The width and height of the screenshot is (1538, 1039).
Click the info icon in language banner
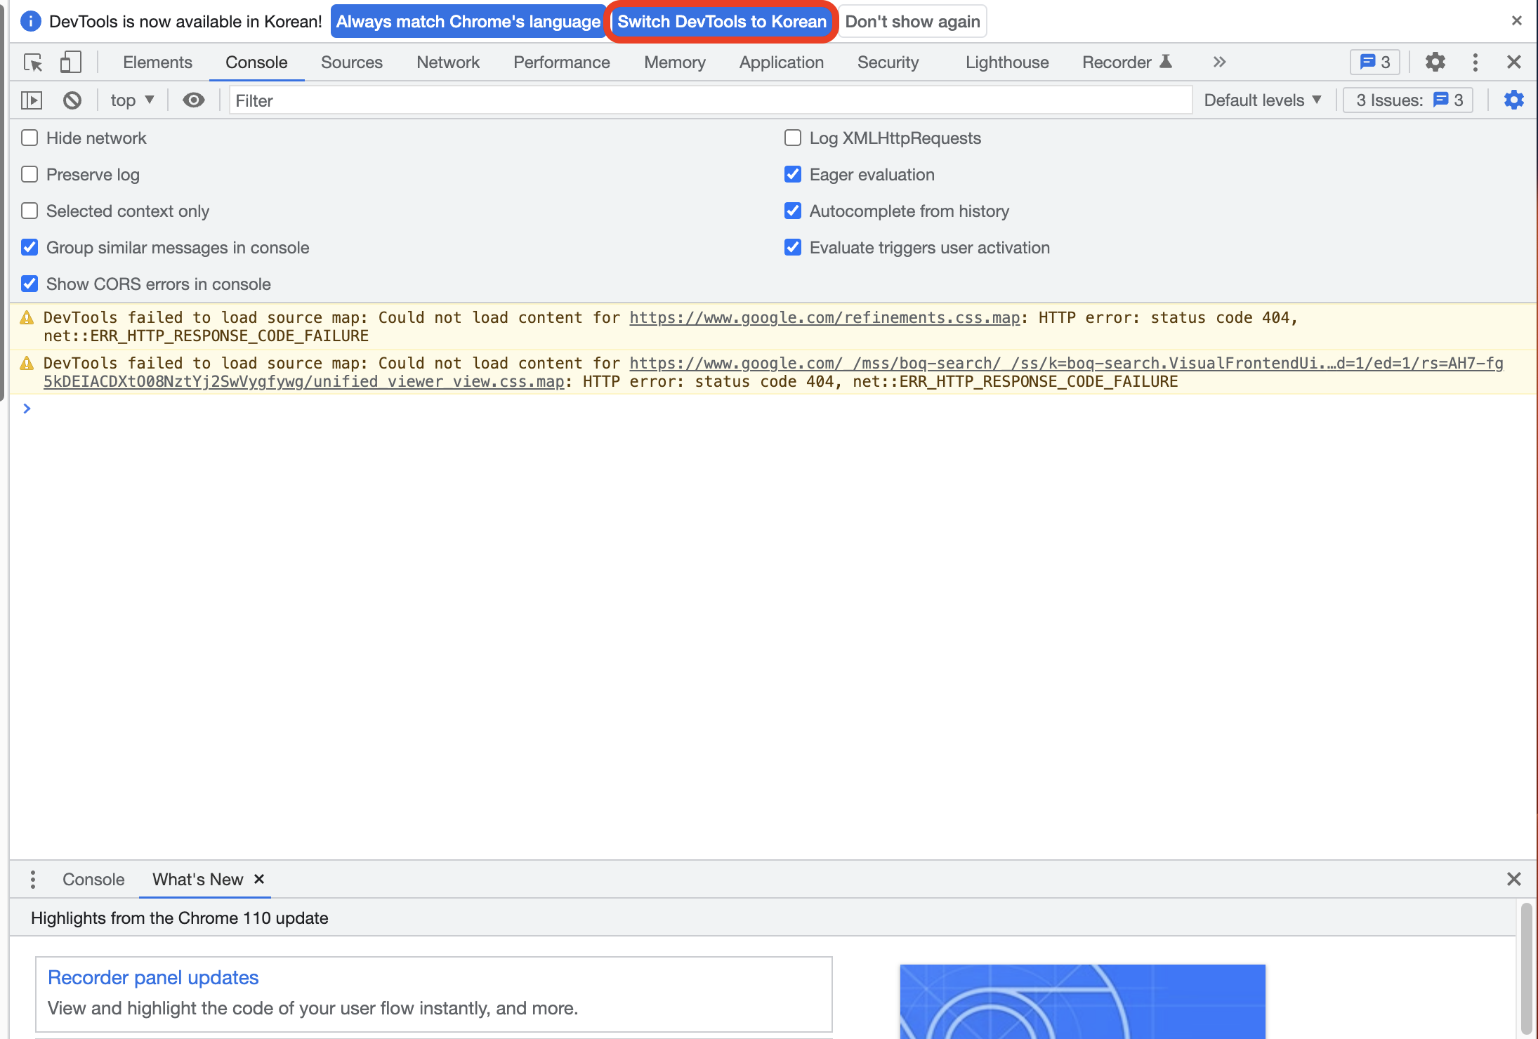[x=30, y=21]
